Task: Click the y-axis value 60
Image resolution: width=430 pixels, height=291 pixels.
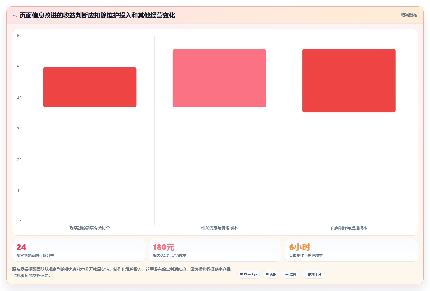Action: pos(19,36)
